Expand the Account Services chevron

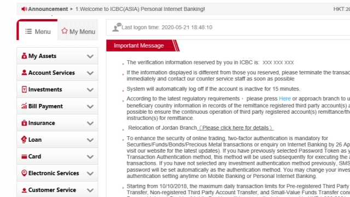coord(90,73)
